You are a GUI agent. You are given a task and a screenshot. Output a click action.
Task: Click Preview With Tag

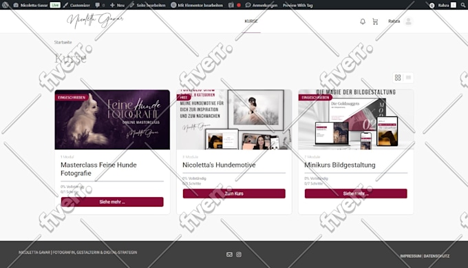[x=297, y=5]
